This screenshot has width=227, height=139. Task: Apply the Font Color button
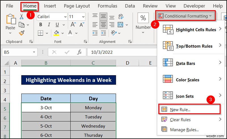coord(70,33)
